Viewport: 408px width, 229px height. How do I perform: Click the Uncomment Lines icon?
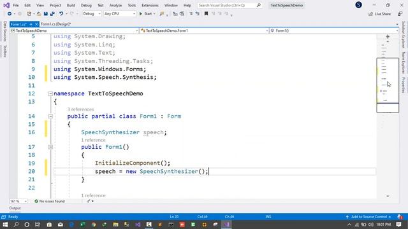coord(182,14)
